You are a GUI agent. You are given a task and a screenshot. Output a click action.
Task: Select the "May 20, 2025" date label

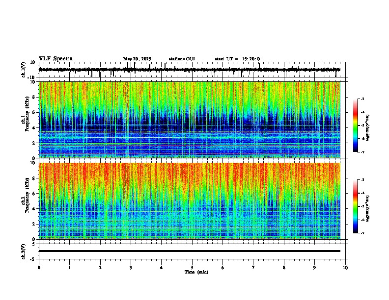point(137,59)
